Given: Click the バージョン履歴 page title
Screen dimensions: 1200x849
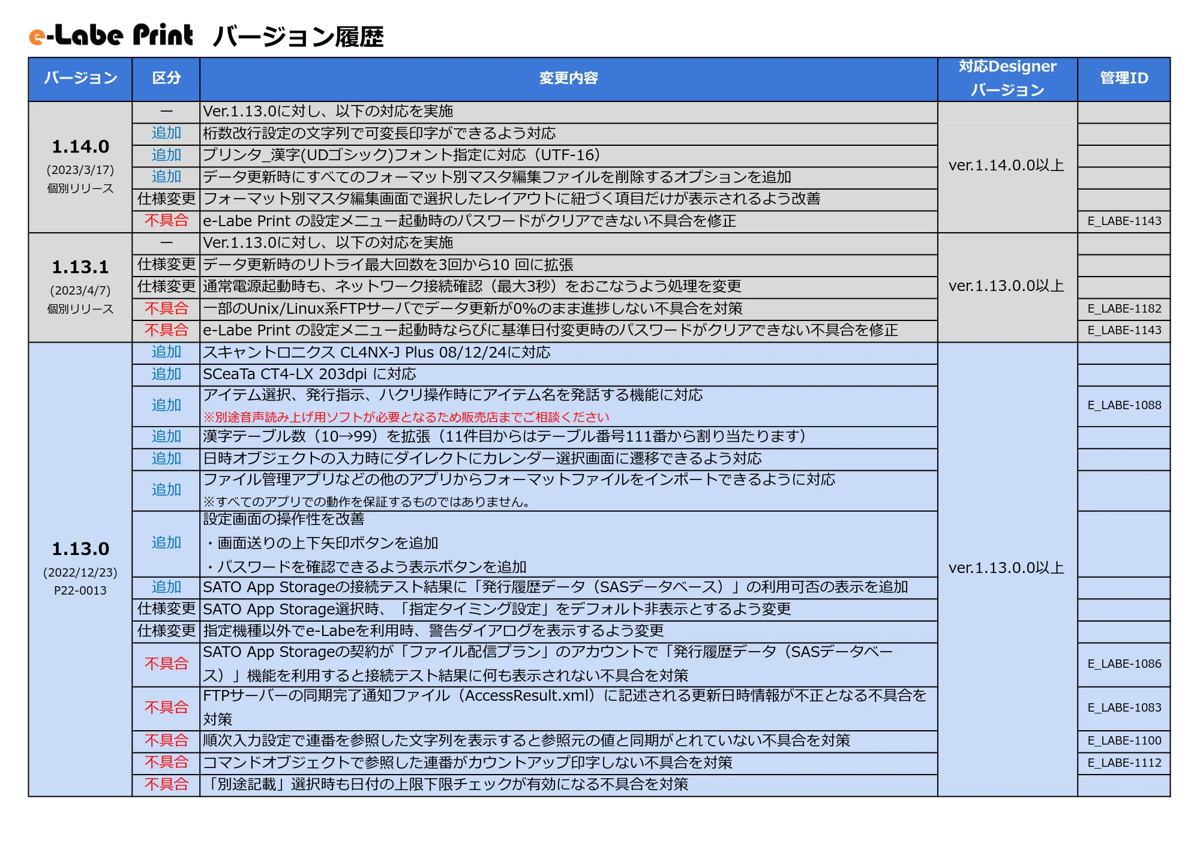Looking at the screenshot, I should (x=298, y=37).
